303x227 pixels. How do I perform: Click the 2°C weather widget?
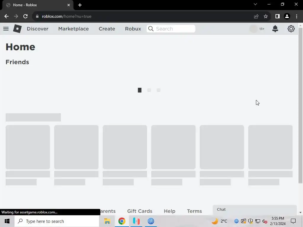[219, 221]
